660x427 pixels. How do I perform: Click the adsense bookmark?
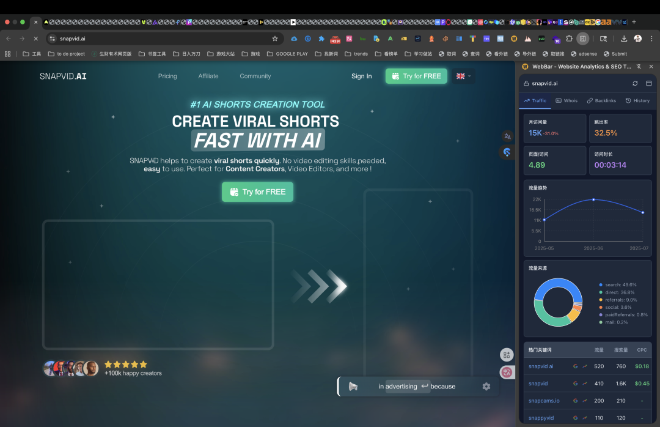tap(584, 54)
